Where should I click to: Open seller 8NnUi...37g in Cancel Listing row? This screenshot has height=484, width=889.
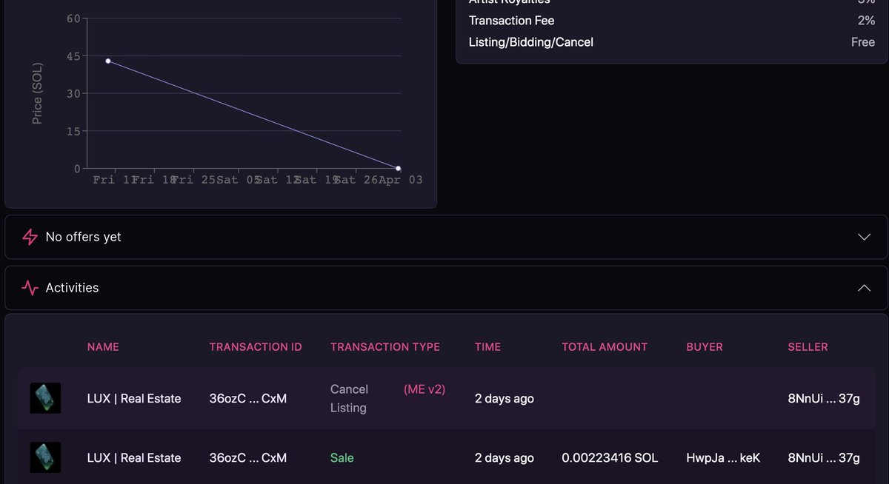(x=824, y=398)
